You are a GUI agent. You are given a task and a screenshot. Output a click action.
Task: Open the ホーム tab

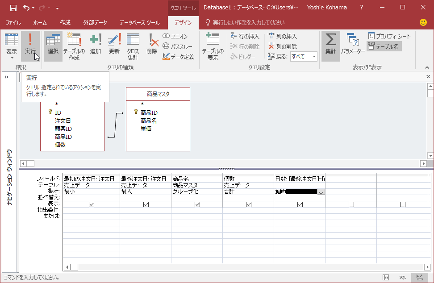(x=40, y=22)
